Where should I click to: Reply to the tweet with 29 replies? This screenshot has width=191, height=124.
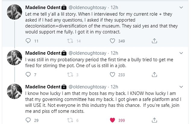click(x=28, y=120)
